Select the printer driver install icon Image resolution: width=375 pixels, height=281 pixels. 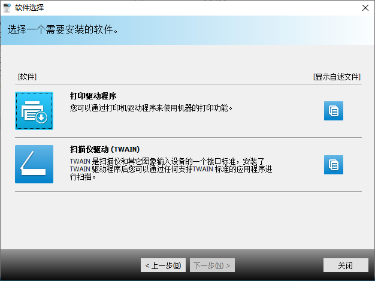[34, 111]
